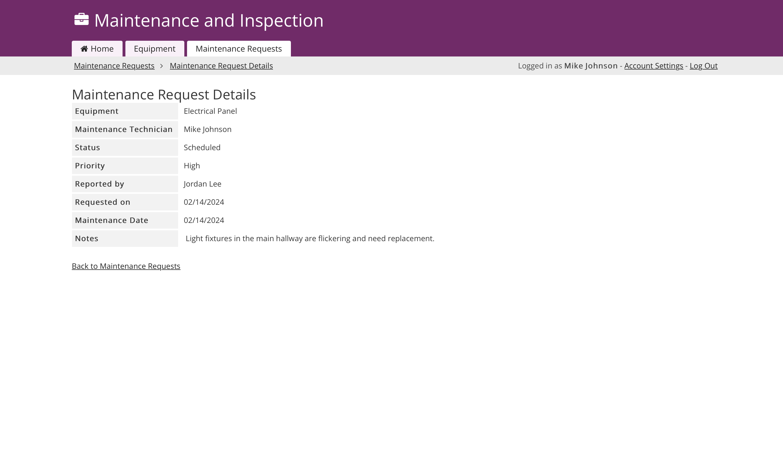Click the Electrical Panel equipment value

click(210, 111)
